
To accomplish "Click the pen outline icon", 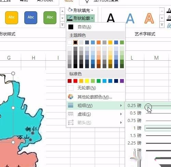I will [x=70, y=18].
